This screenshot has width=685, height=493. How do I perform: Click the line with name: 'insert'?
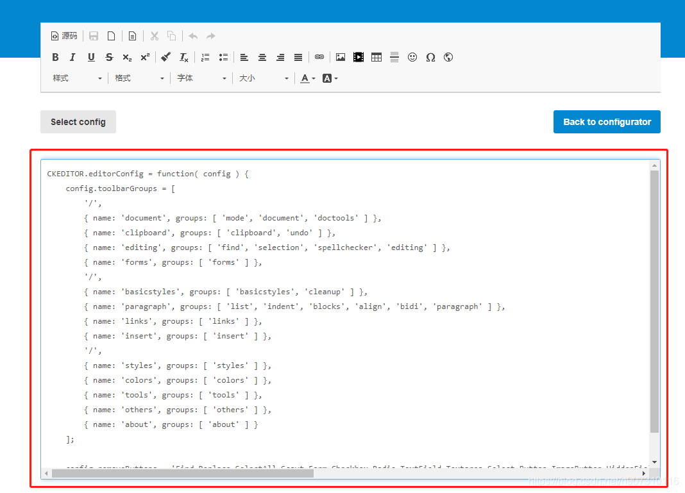(178, 336)
